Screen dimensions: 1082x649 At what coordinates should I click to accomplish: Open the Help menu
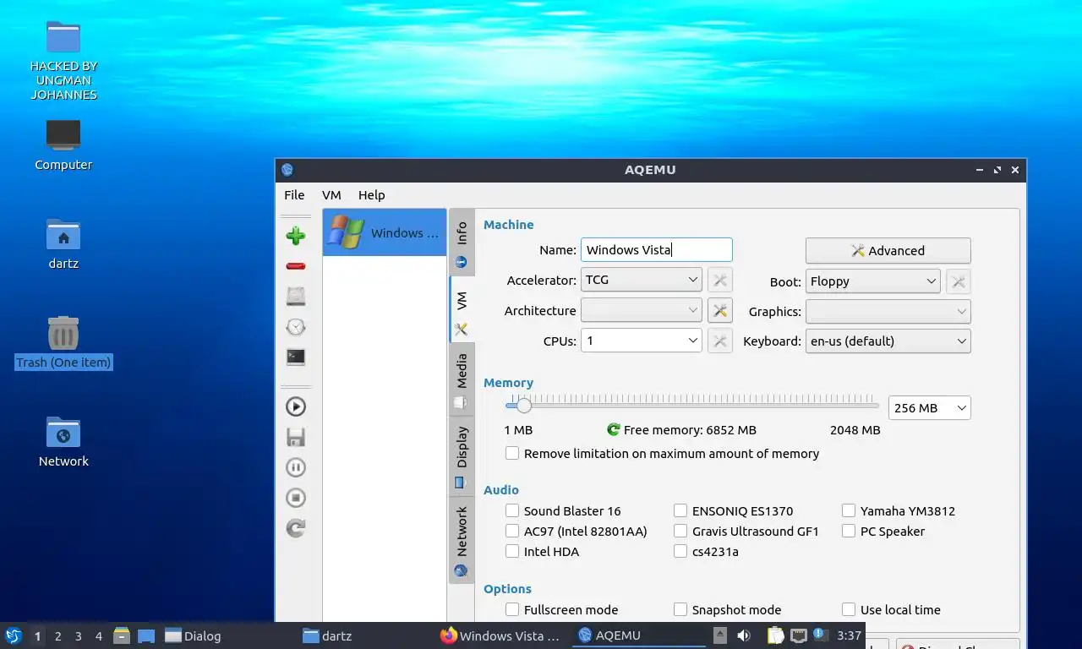pyautogui.click(x=371, y=194)
